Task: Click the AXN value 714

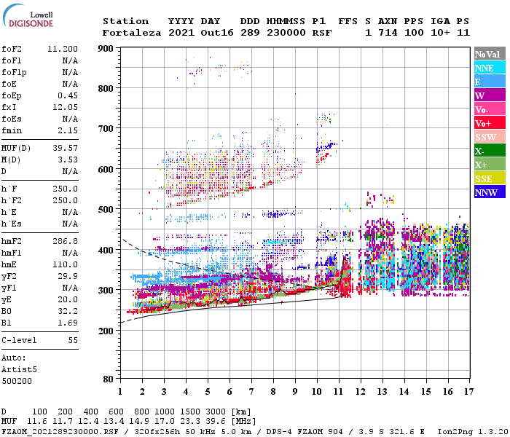Action: click(x=388, y=33)
